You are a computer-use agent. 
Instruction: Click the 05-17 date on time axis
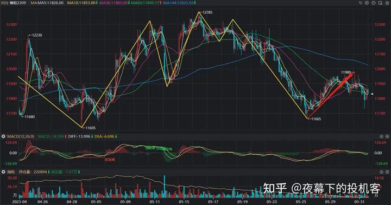click(x=213, y=202)
